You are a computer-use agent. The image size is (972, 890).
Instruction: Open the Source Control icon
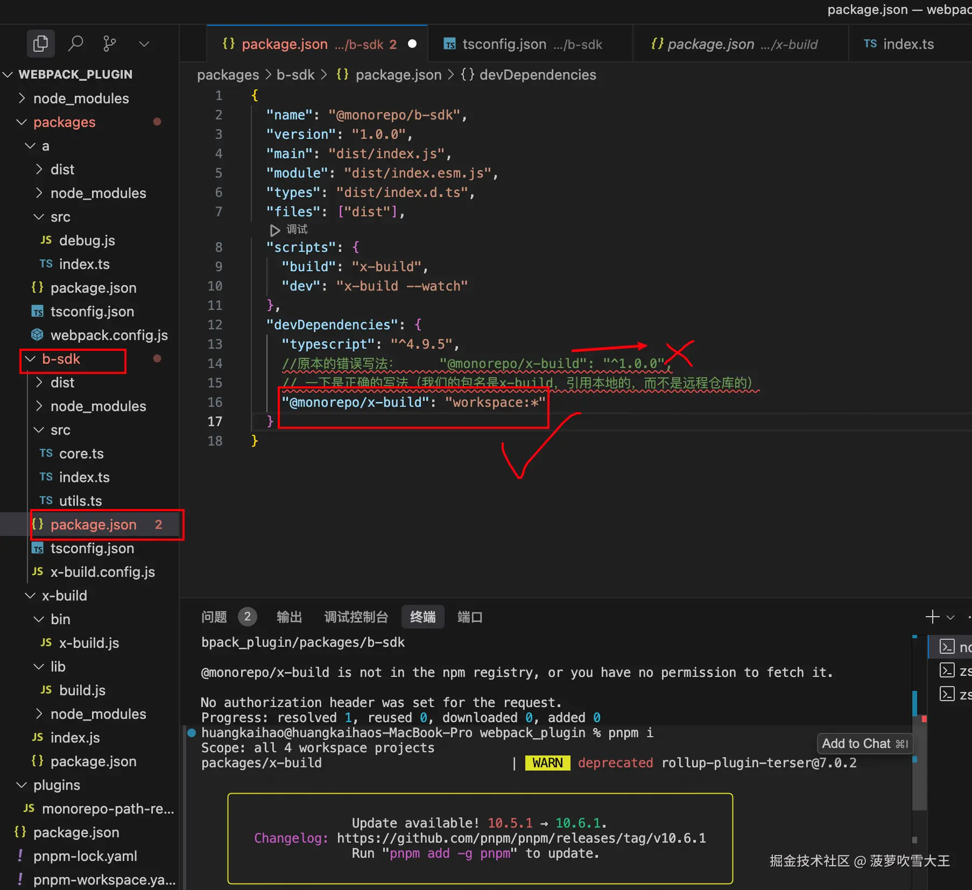109,44
